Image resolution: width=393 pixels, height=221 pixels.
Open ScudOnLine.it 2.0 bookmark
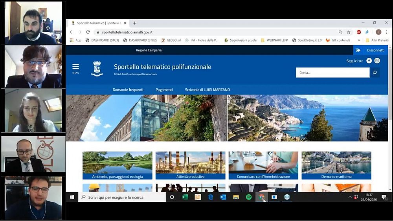point(307,40)
